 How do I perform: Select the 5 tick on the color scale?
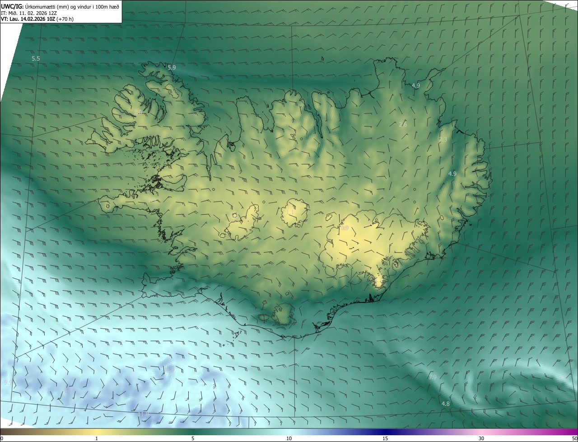[x=193, y=438]
